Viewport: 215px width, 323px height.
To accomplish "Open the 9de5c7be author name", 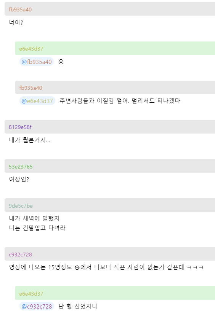I will pyautogui.click(x=21, y=206).
